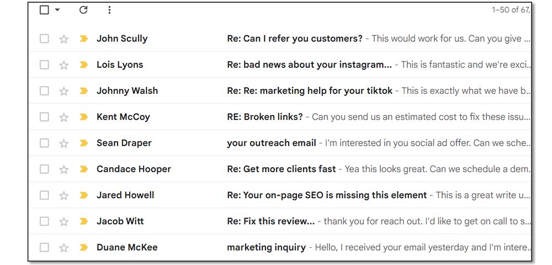Tick the checkbox for Jared Howell email
The height and width of the screenshot is (265, 552).
44,195
